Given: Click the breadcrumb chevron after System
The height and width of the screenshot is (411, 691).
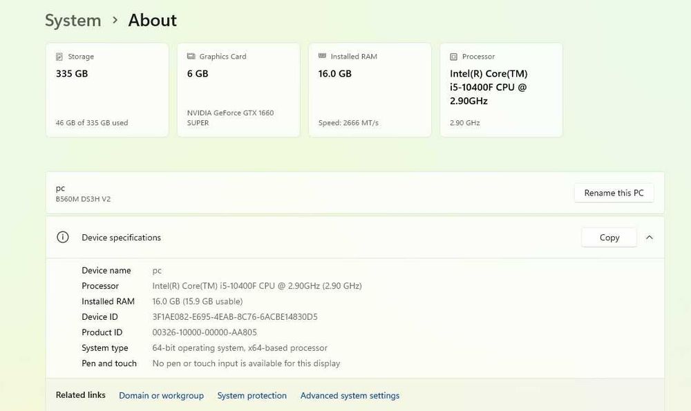Looking at the screenshot, I should pos(115,20).
